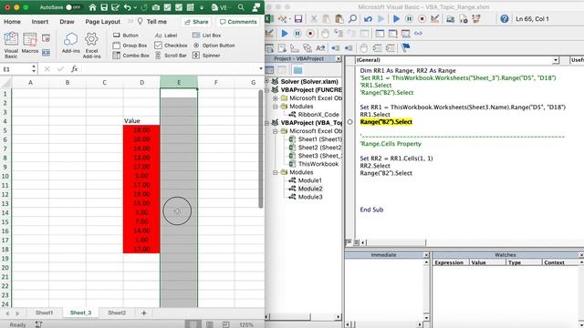Viewport: 584px width, 328px height.
Task: Close the Immediate window panel
Action: coord(426,255)
